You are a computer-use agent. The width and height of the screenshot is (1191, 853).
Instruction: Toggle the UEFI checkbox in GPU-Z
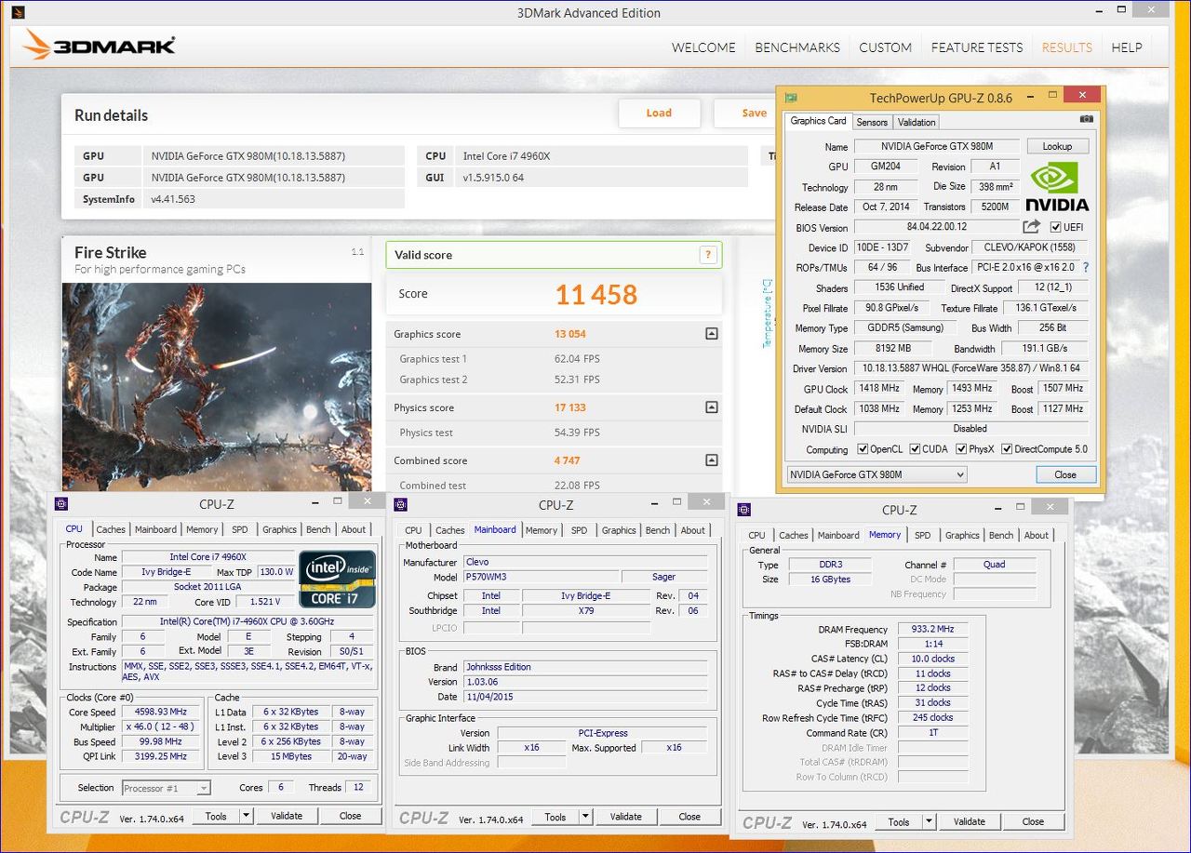point(1055,227)
